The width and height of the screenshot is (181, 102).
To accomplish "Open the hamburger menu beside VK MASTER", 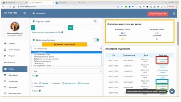I will click(x=25, y=13).
